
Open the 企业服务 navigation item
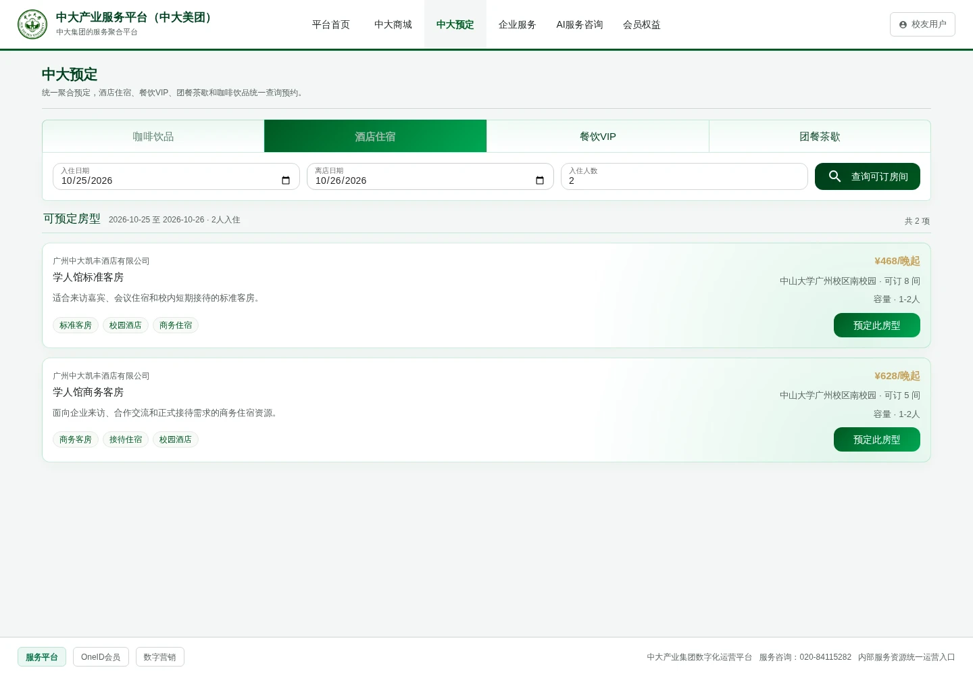(x=518, y=24)
